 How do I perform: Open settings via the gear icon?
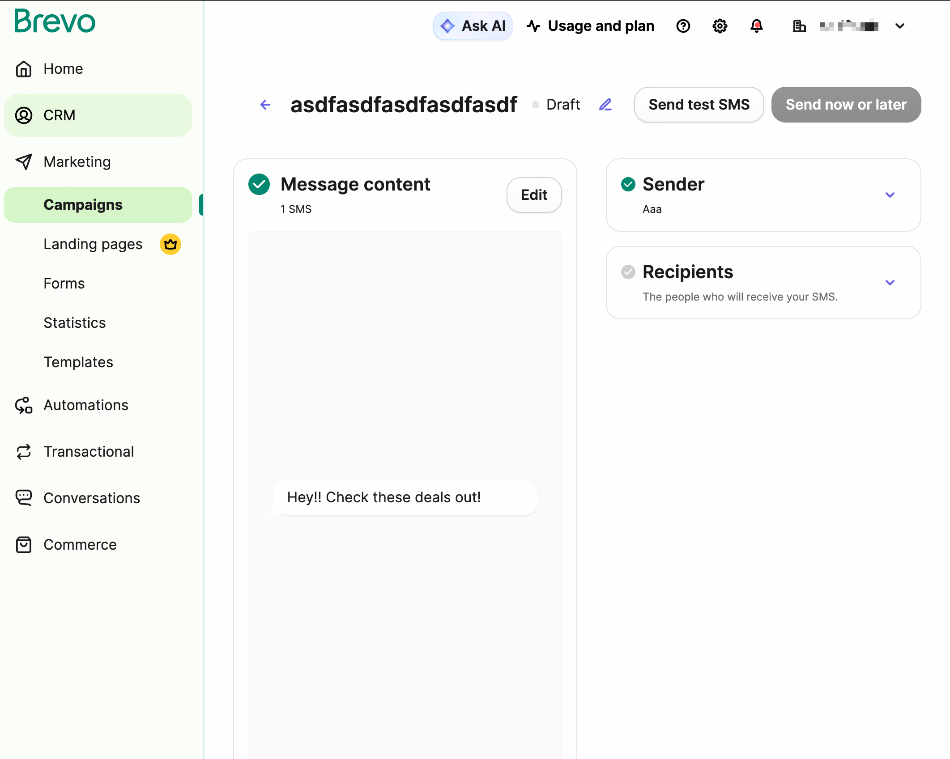pyautogui.click(x=720, y=26)
